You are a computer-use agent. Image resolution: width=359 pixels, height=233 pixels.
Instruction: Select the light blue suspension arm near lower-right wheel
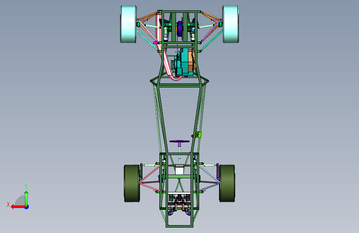click(208, 173)
